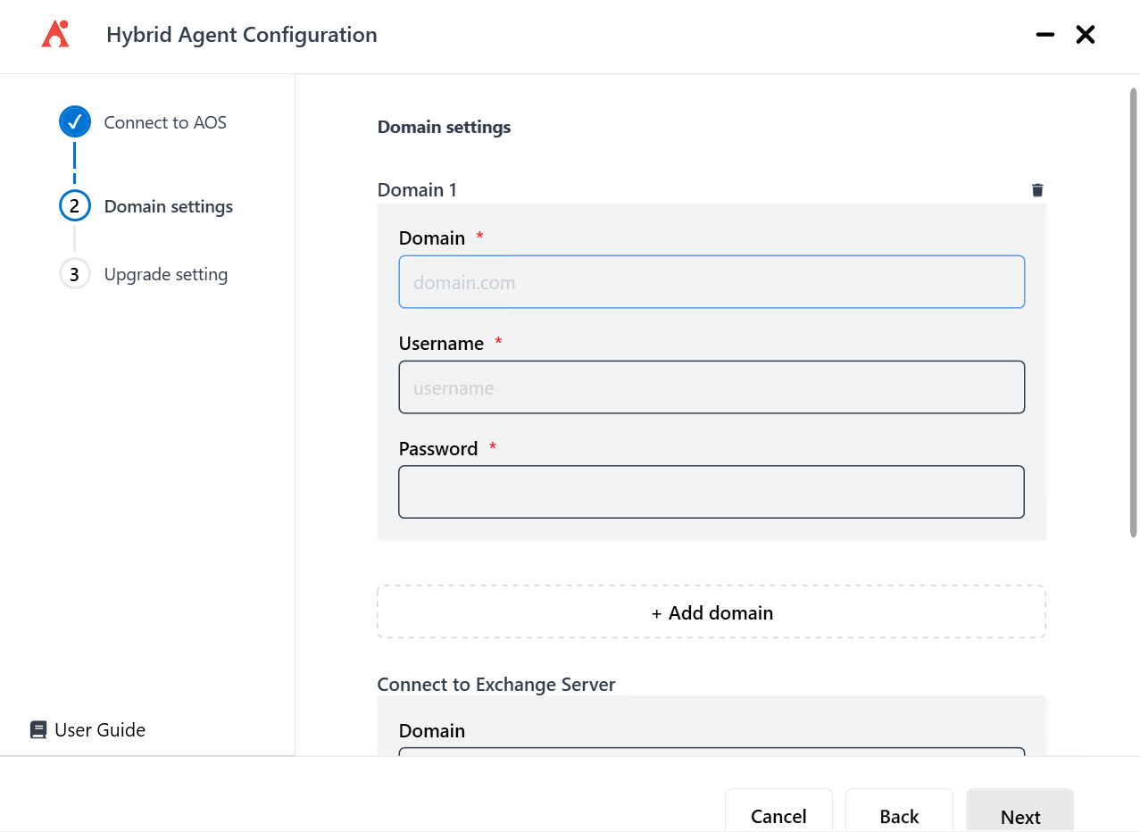Image resolution: width=1140 pixels, height=832 pixels.
Task: Delete Domain 1 using the trash icon
Action: click(1036, 190)
